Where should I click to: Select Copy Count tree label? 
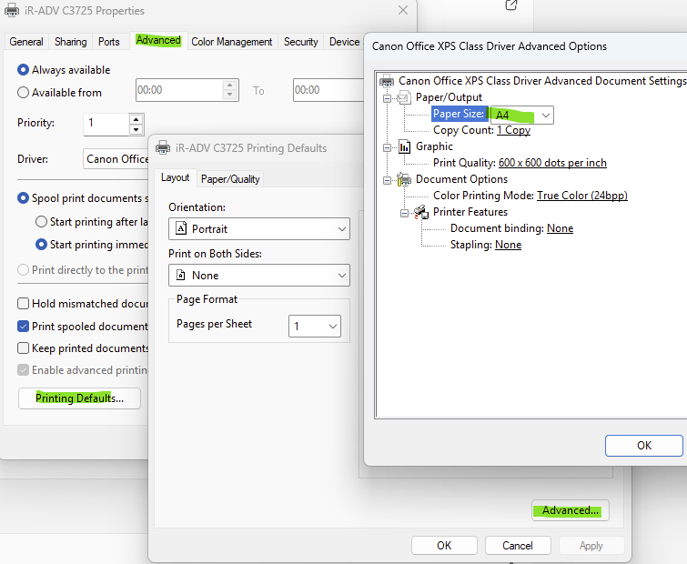tap(463, 130)
